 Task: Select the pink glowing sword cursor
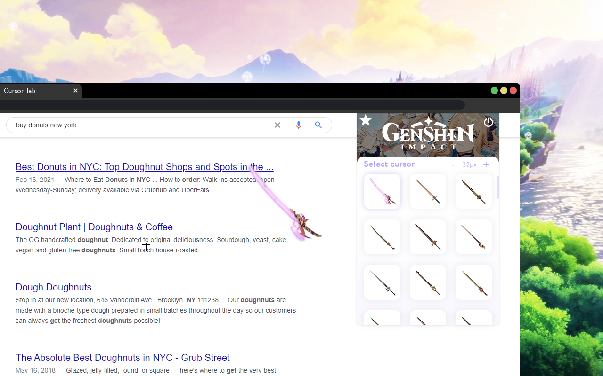382,191
